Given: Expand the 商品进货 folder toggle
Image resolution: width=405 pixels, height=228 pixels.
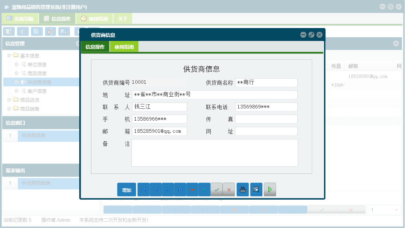Looking at the screenshot, I should click(9, 100).
